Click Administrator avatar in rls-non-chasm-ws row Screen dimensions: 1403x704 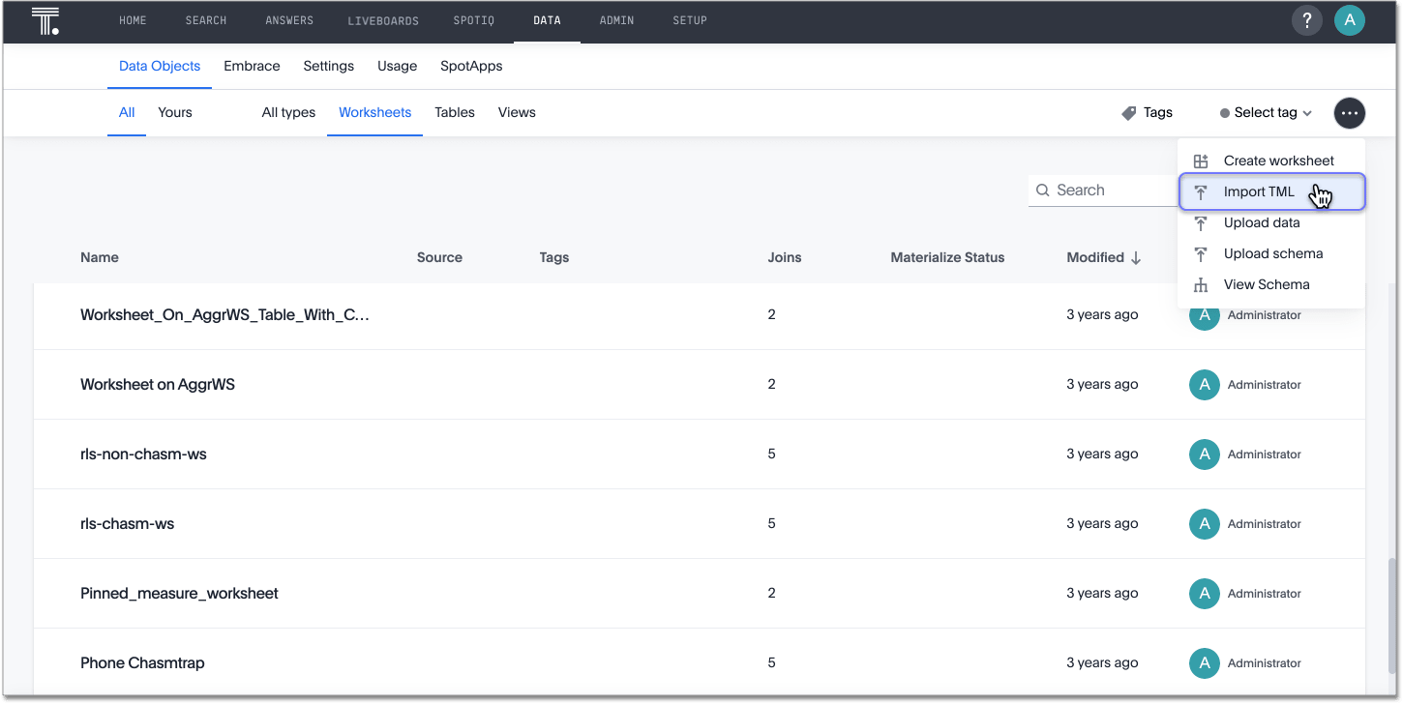(1204, 455)
